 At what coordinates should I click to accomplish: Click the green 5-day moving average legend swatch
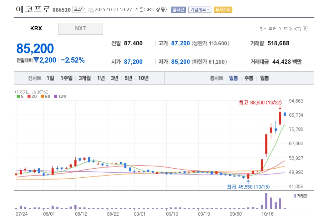click(x=18, y=96)
